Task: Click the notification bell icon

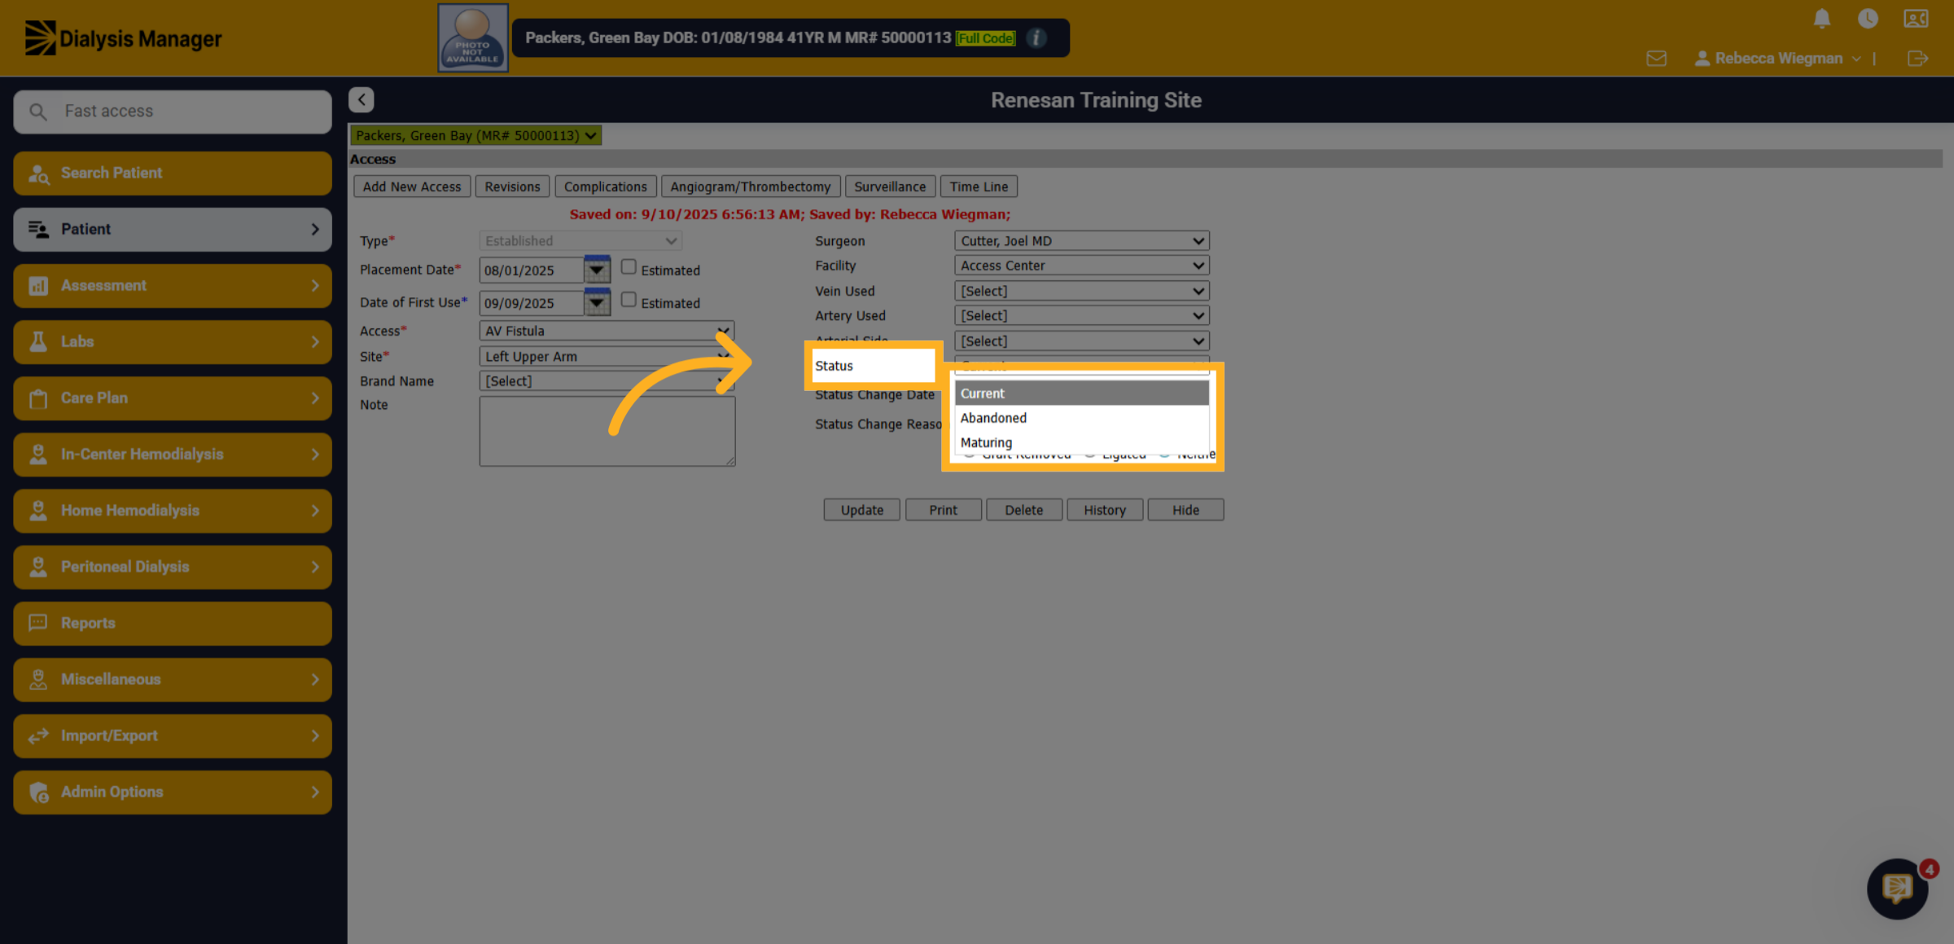Action: click(x=1822, y=18)
